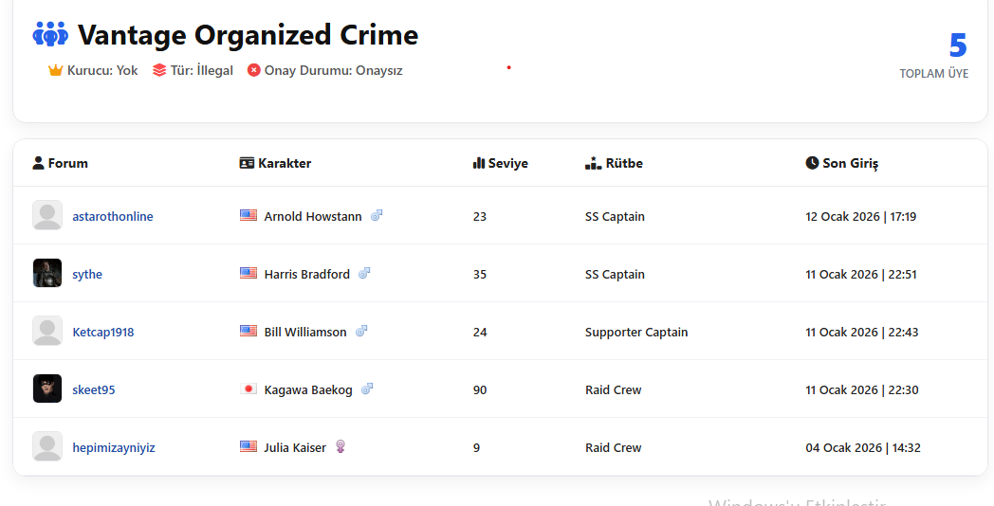Click the total member count number 5

(958, 45)
